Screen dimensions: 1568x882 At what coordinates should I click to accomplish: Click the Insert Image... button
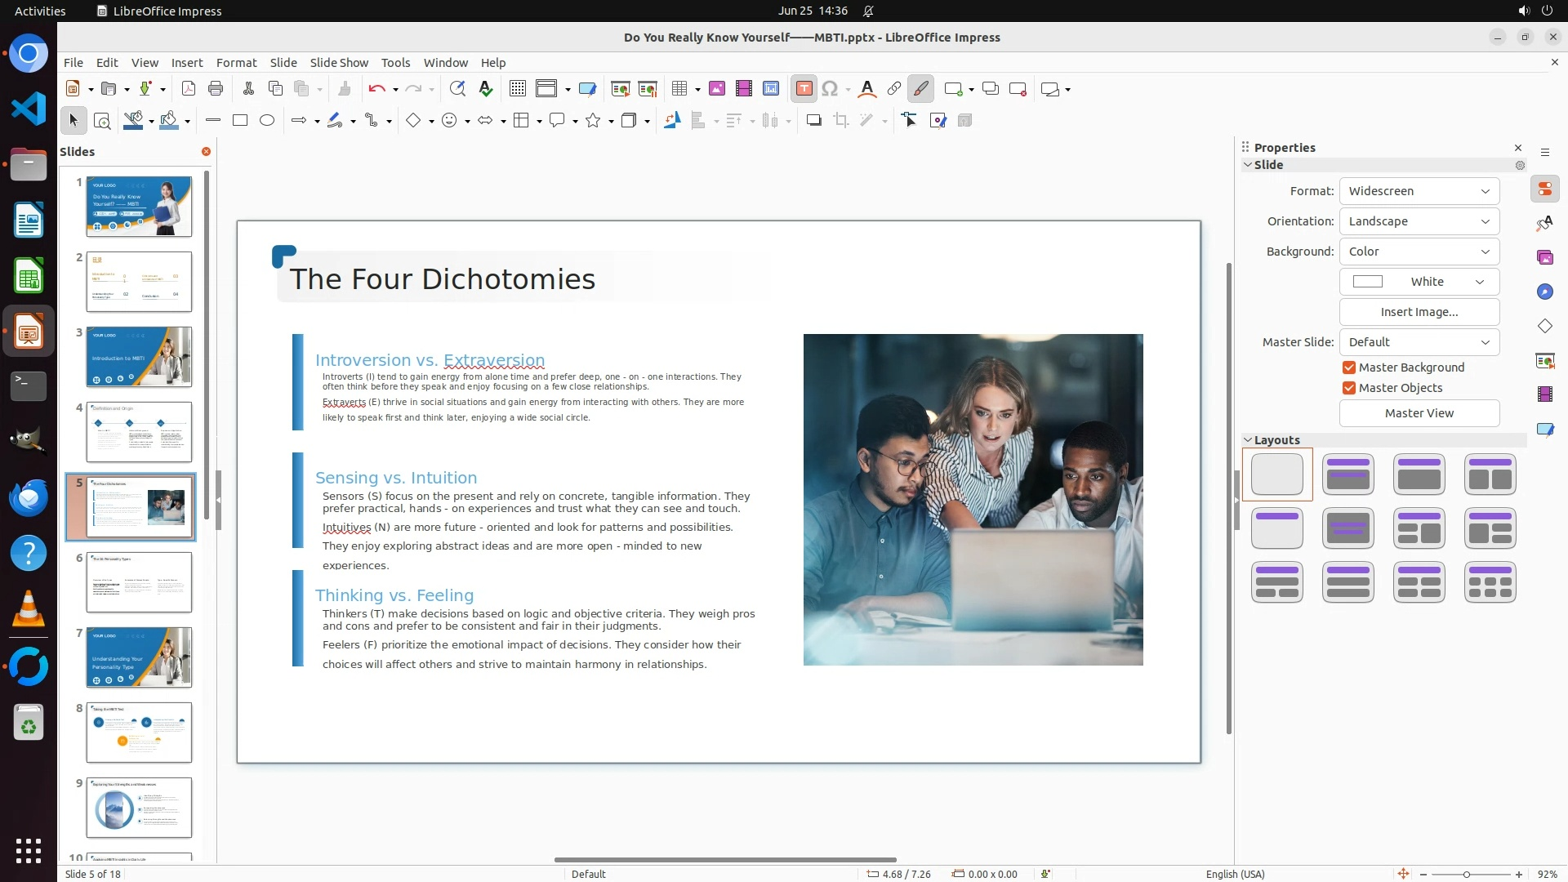[1419, 312]
